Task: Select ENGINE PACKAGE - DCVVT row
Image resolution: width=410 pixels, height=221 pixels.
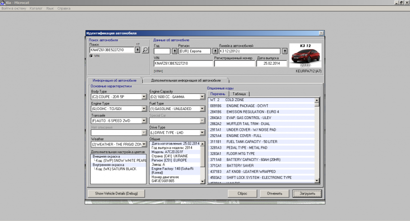Action: pos(261,106)
